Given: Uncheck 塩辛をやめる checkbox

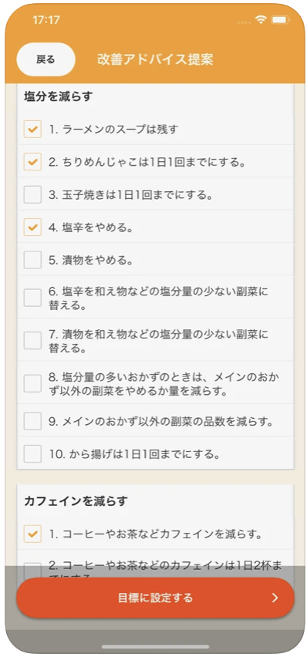Looking at the screenshot, I should pyautogui.click(x=32, y=227).
